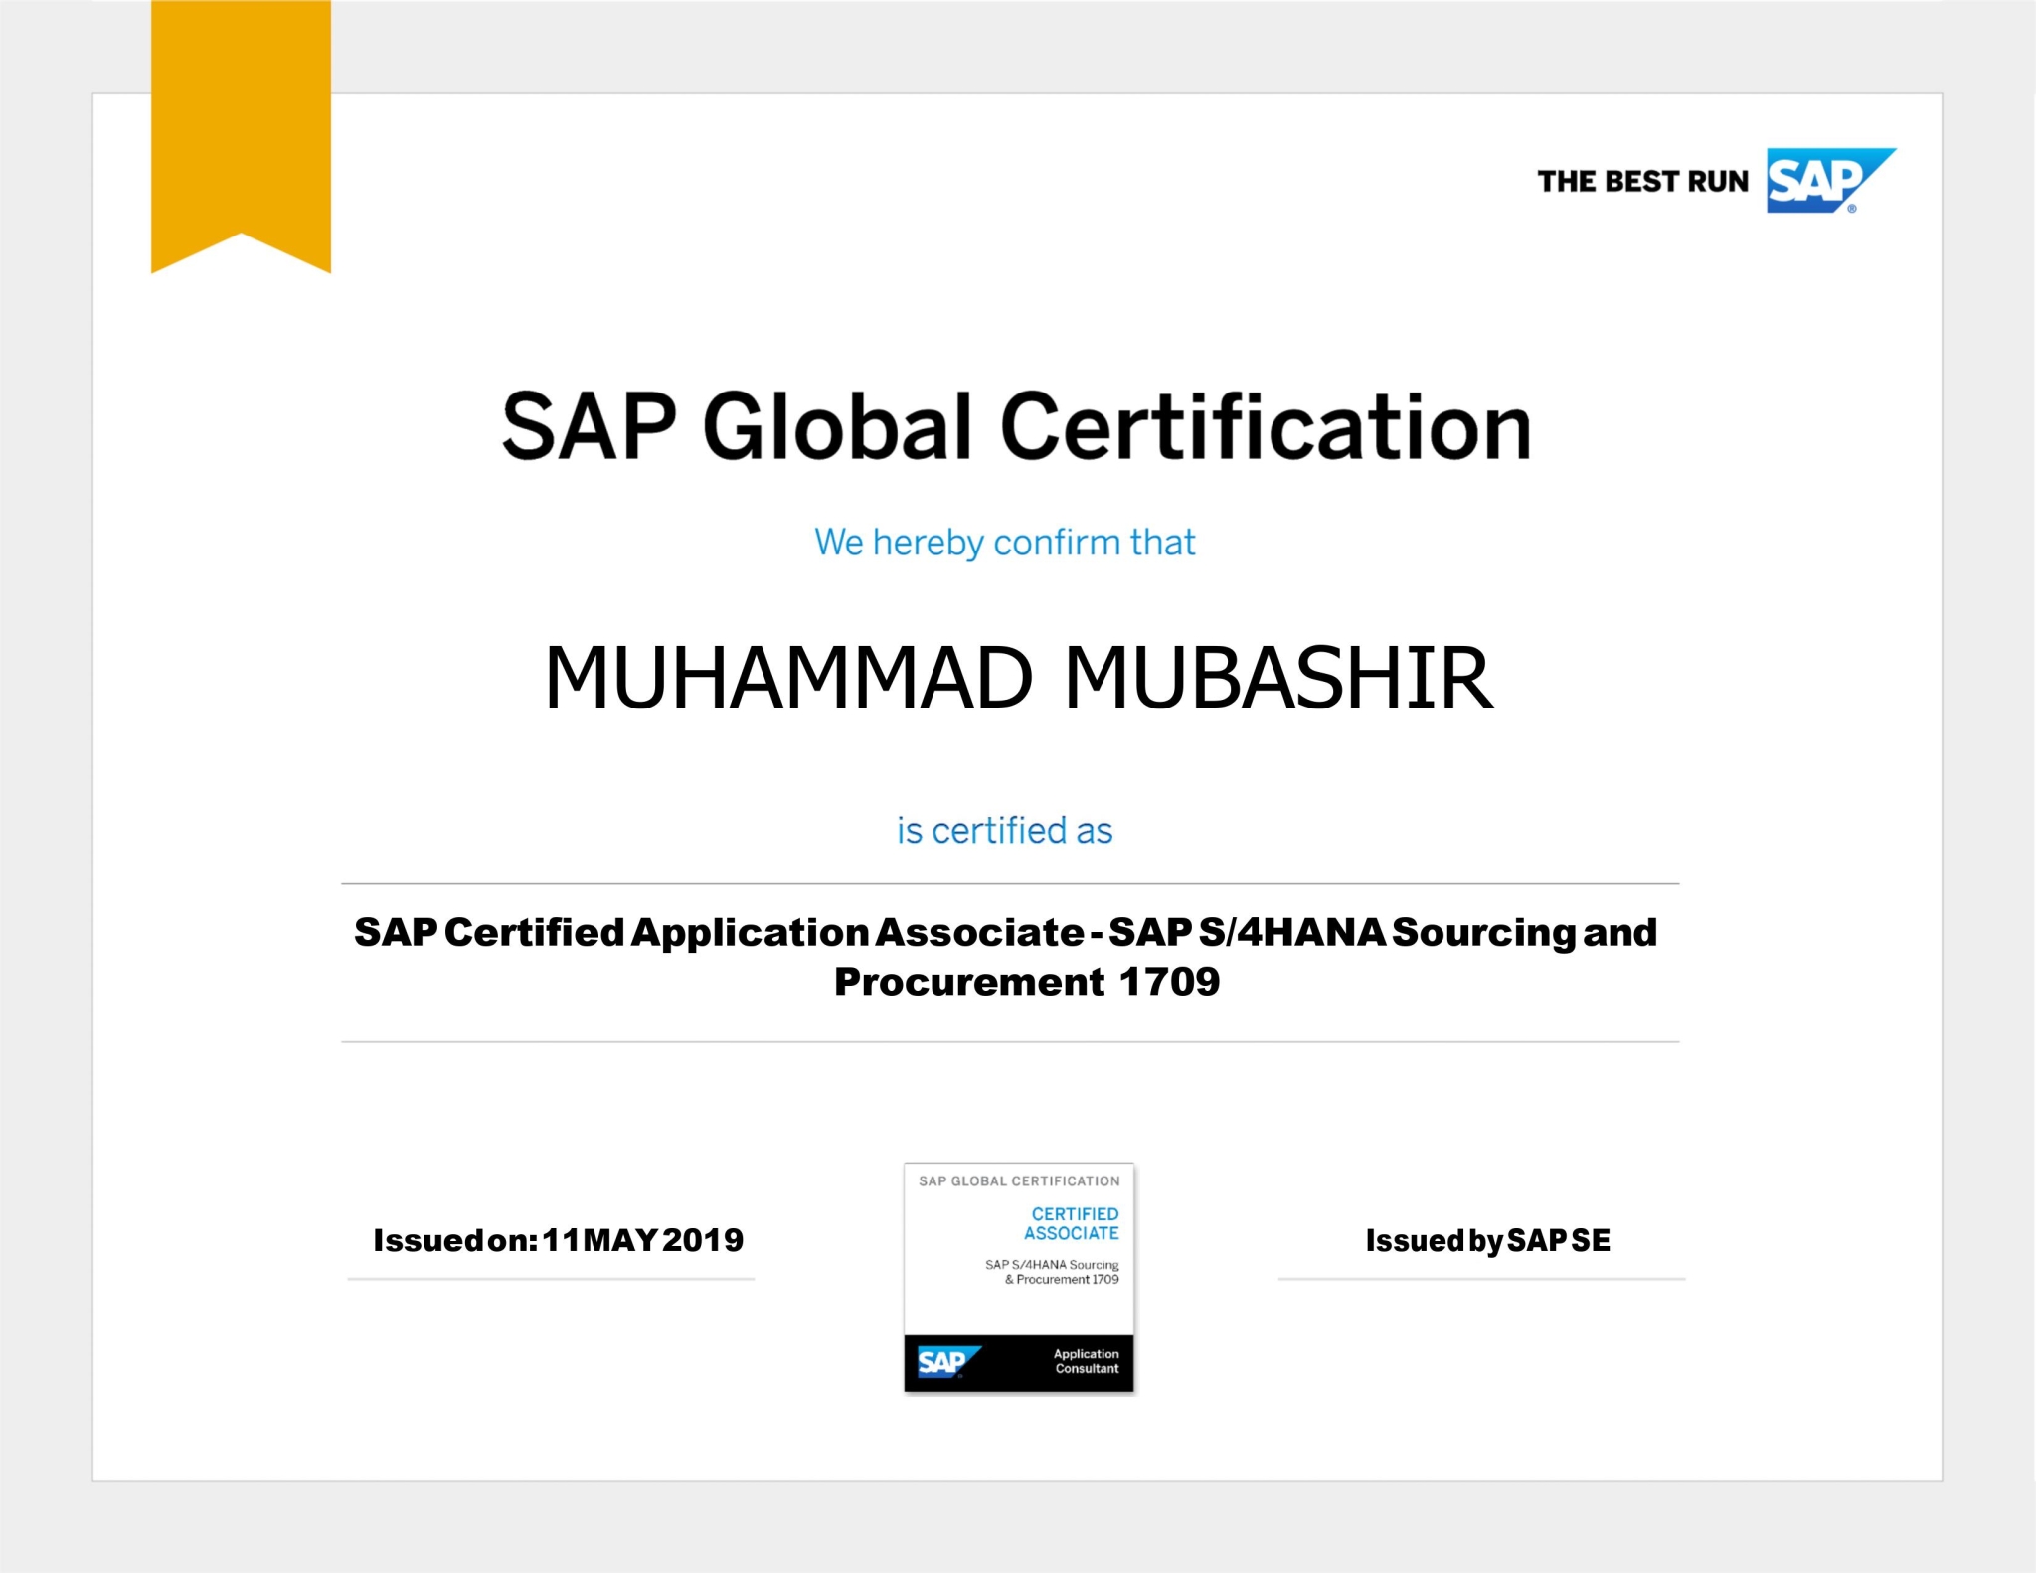Click the 'THE BEST RUN' text
Screen dimensions: 2036x1573
[x=1642, y=182]
